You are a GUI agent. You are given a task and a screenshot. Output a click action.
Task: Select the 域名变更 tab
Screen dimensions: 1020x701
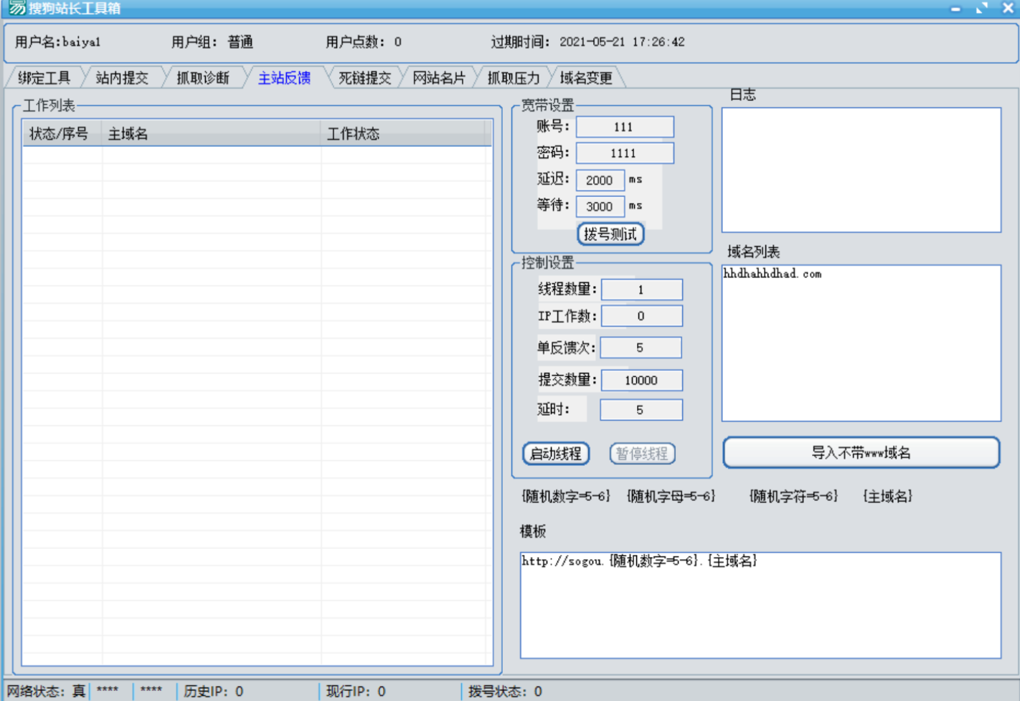(586, 78)
